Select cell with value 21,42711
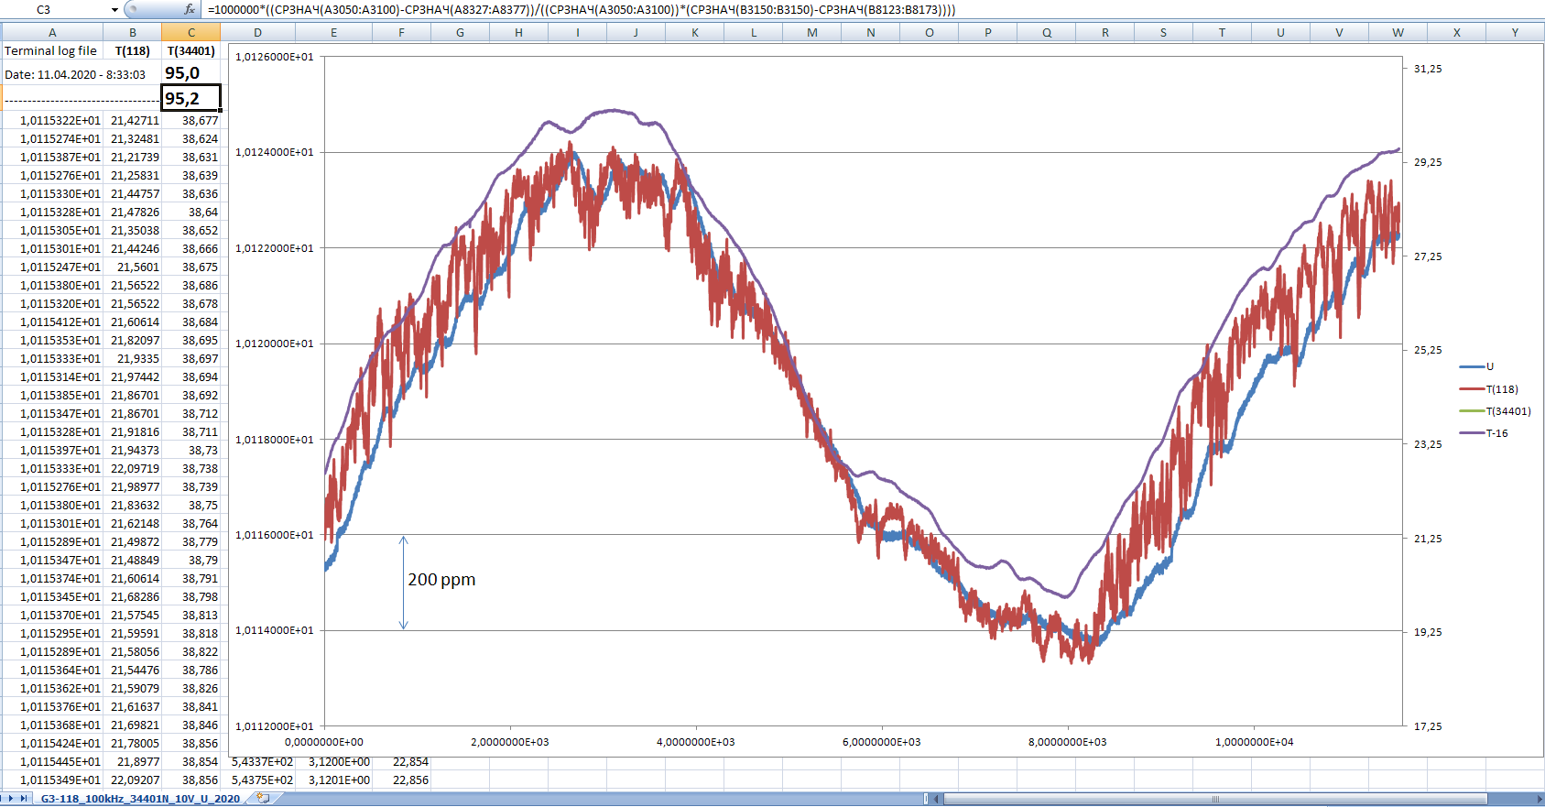Screen dimensions: 1545x807 pos(133,120)
